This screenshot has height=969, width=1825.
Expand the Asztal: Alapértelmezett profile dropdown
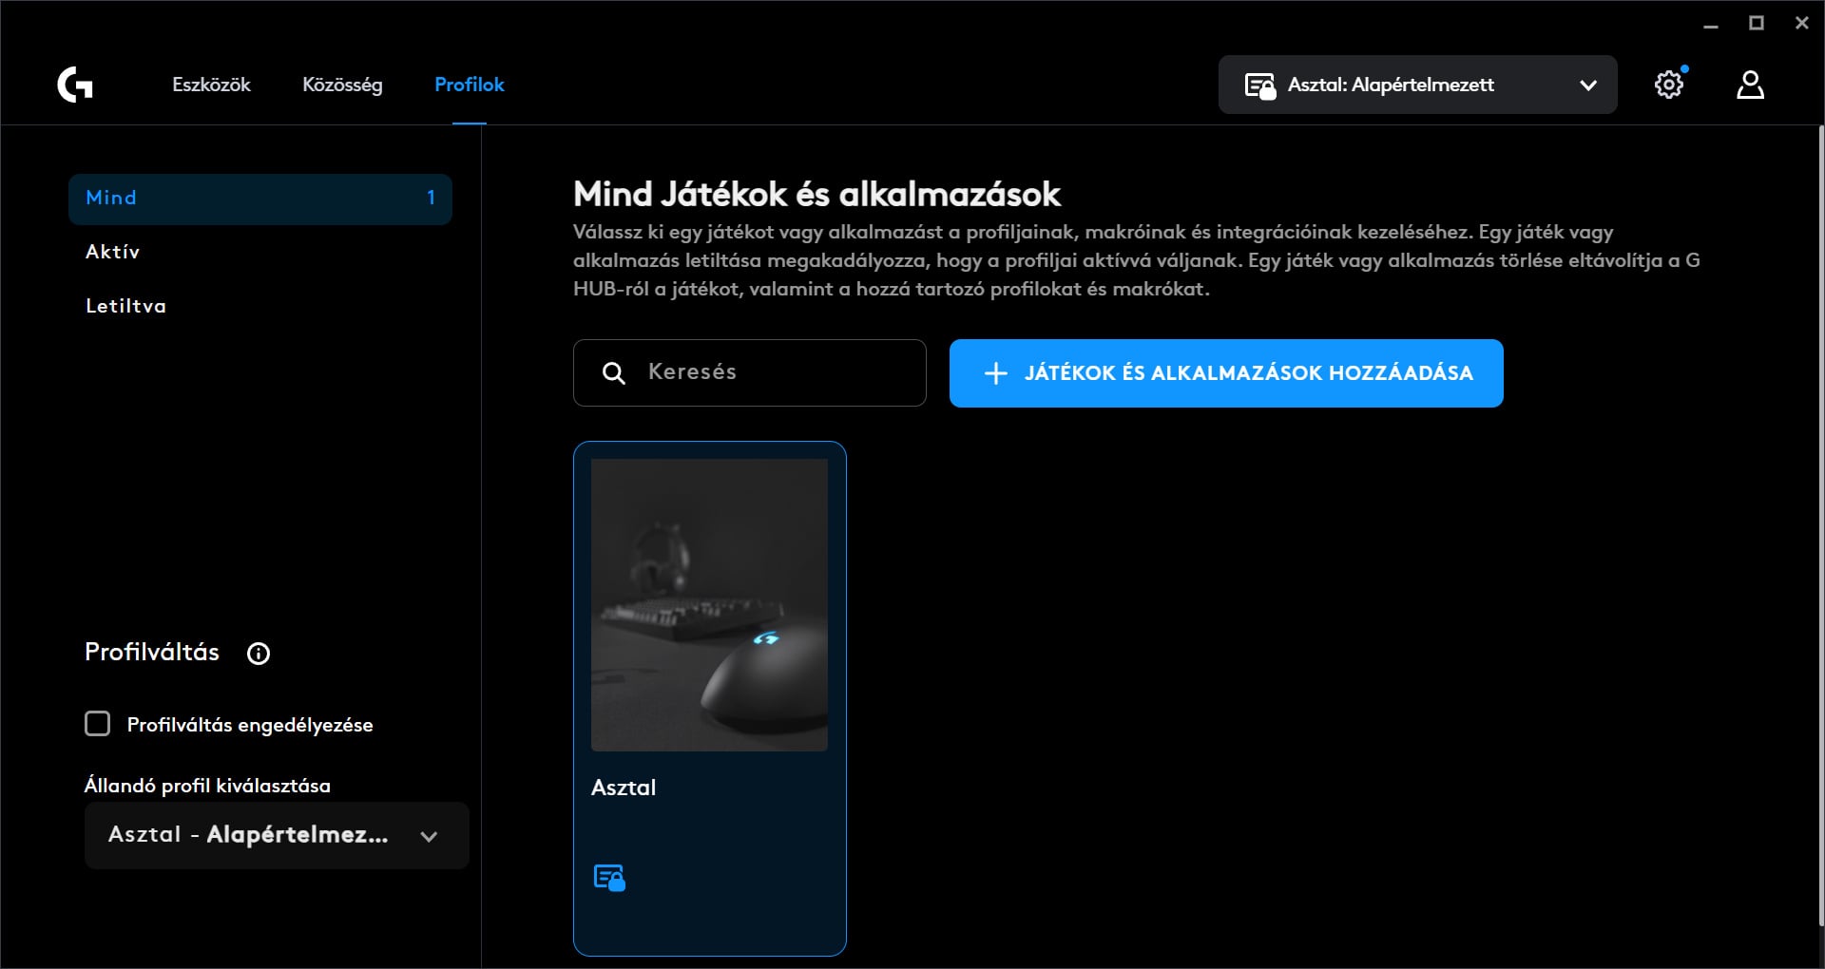coord(1587,85)
